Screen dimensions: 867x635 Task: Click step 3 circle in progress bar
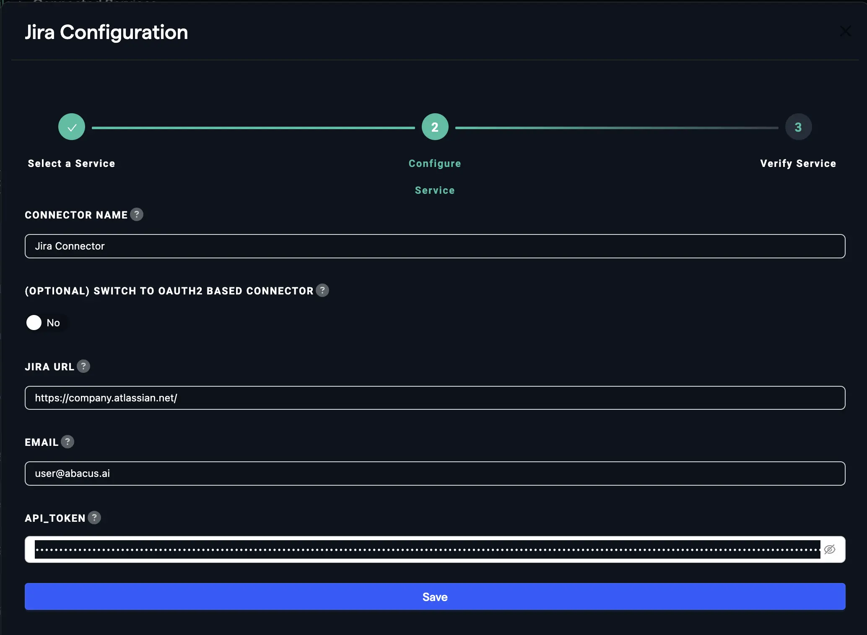pos(798,127)
